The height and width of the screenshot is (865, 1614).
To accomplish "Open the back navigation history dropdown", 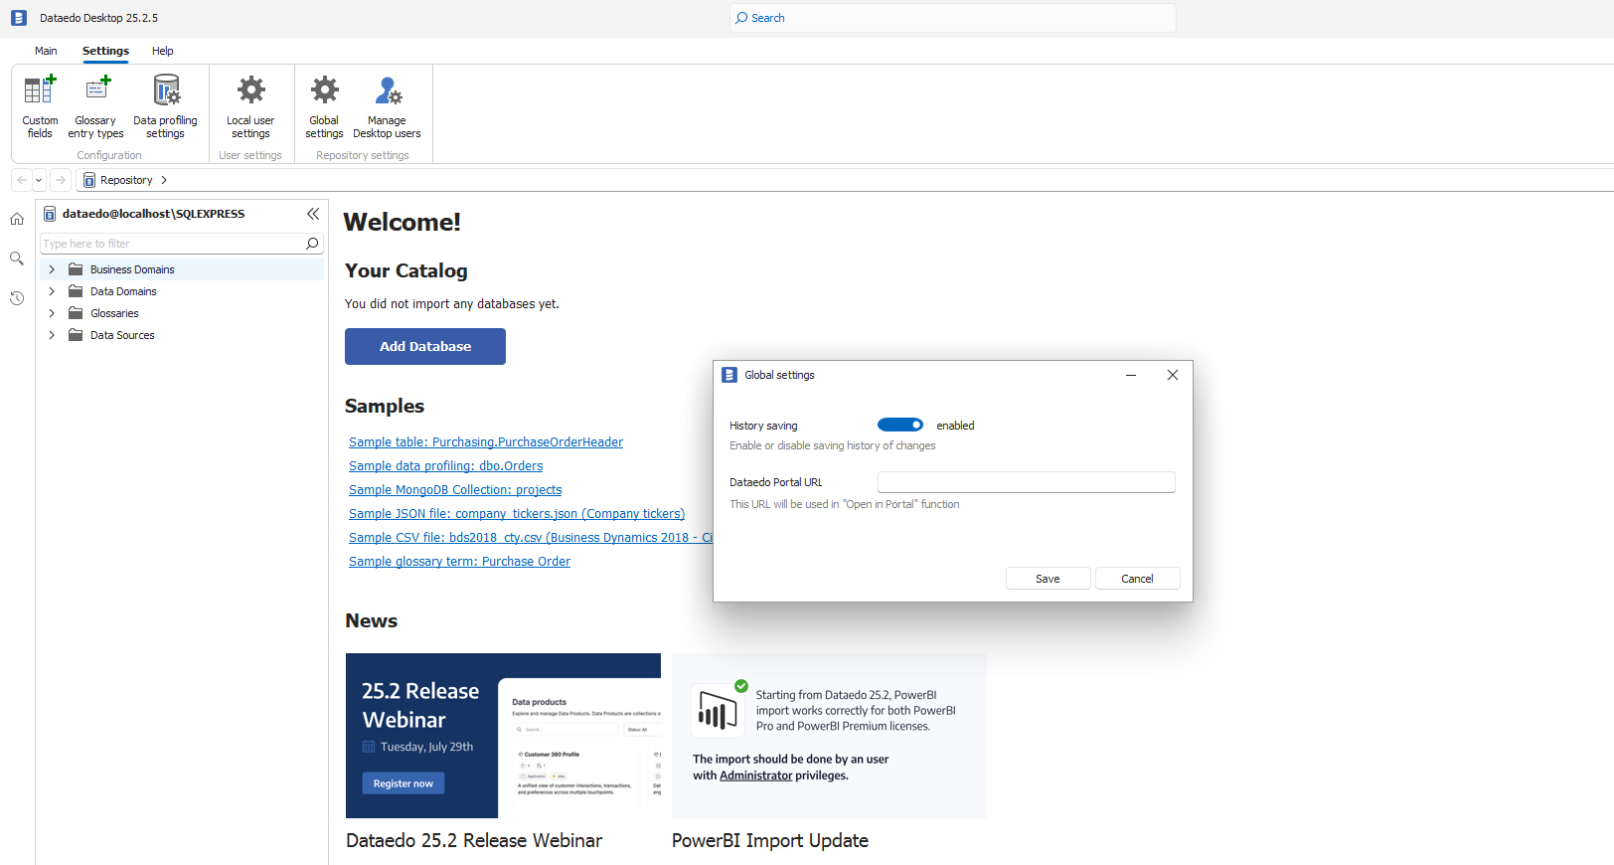I will pyautogui.click(x=40, y=180).
